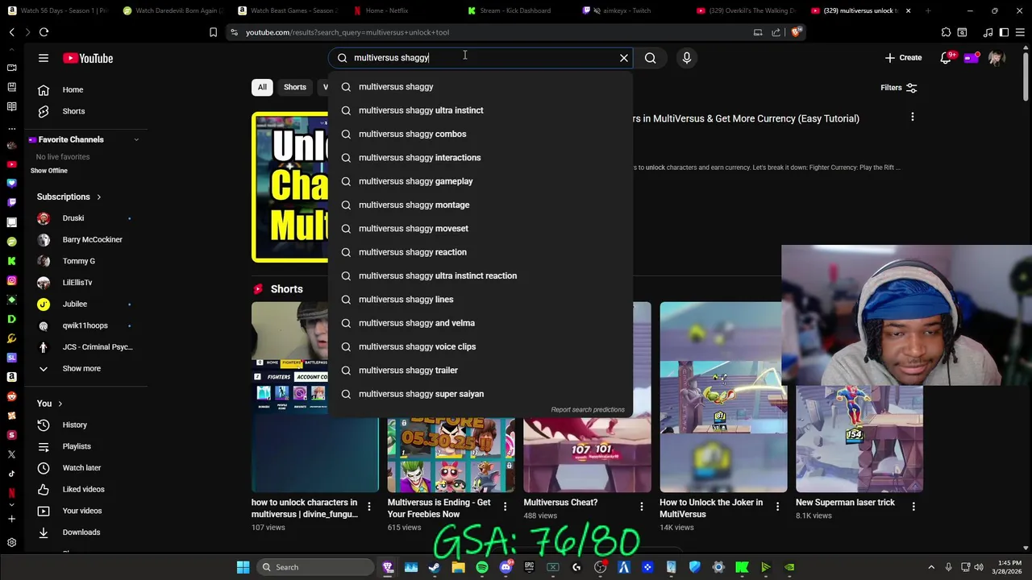The height and width of the screenshot is (580, 1032).
Task: Click the Brave Shields lion icon
Action: (796, 32)
